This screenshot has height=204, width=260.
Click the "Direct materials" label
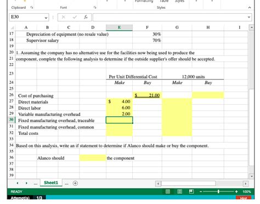coord(33,102)
